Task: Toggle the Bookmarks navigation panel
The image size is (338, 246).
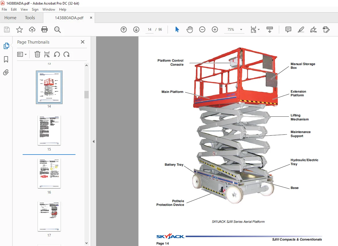Action: [6, 59]
